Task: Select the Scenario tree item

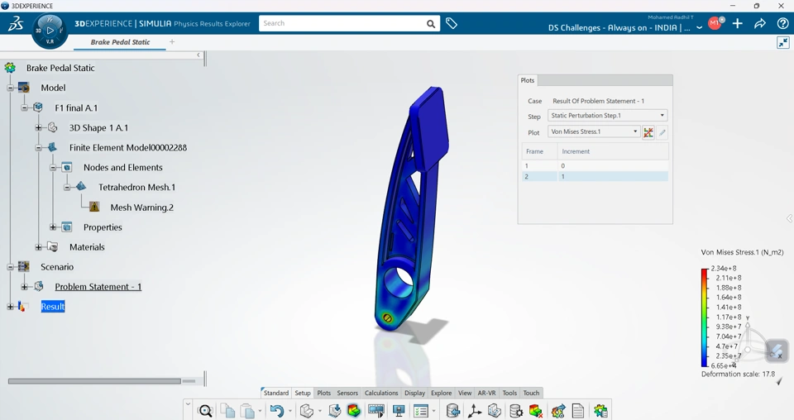Action: pyautogui.click(x=57, y=267)
